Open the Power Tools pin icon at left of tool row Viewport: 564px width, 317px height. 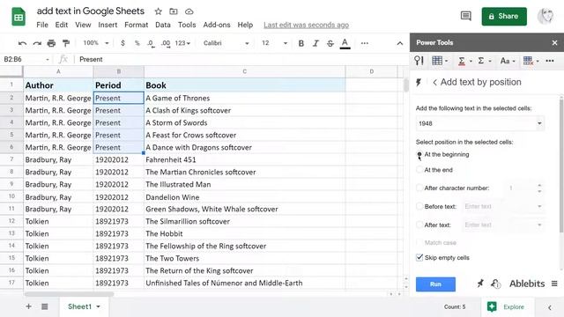419,61
